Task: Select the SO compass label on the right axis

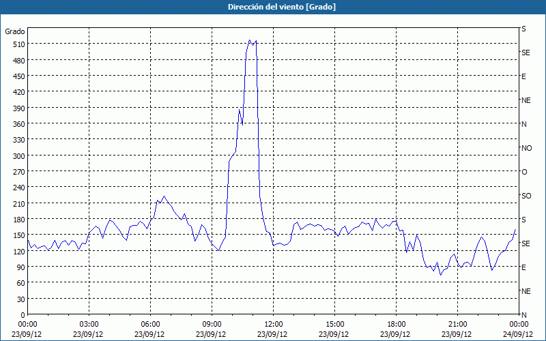Action: (526, 196)
